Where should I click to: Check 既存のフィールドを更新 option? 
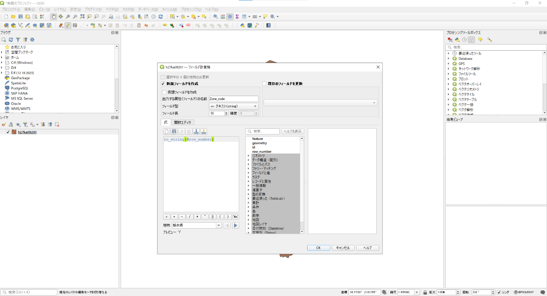click(x=264, y=84)
